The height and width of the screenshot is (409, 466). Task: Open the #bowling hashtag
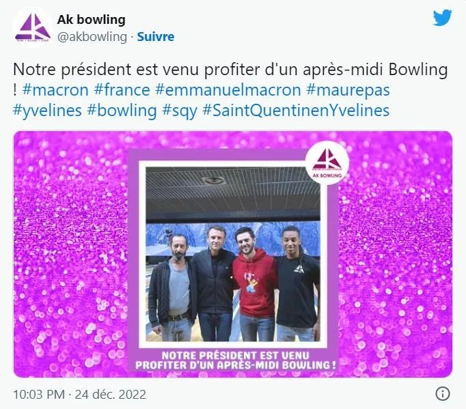click(x=122, y=111)
